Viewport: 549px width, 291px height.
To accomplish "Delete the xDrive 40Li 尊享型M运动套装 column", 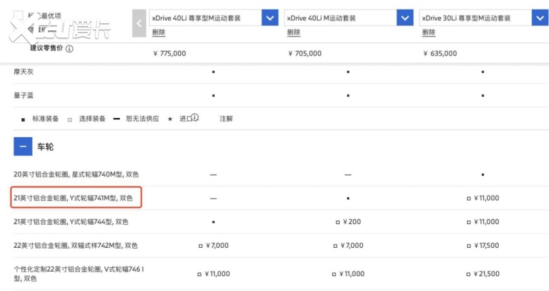I will pos(159,33).
